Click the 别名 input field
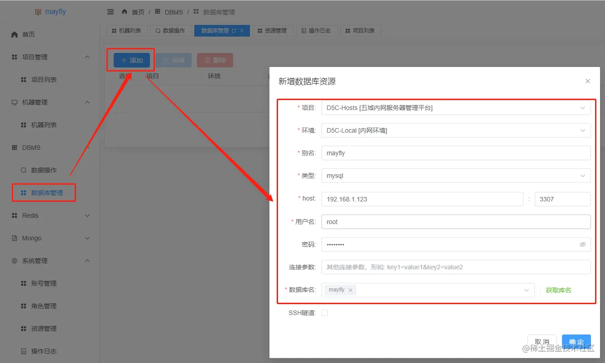This screenshot has height=363, width=605. click(x=456, y=153)
